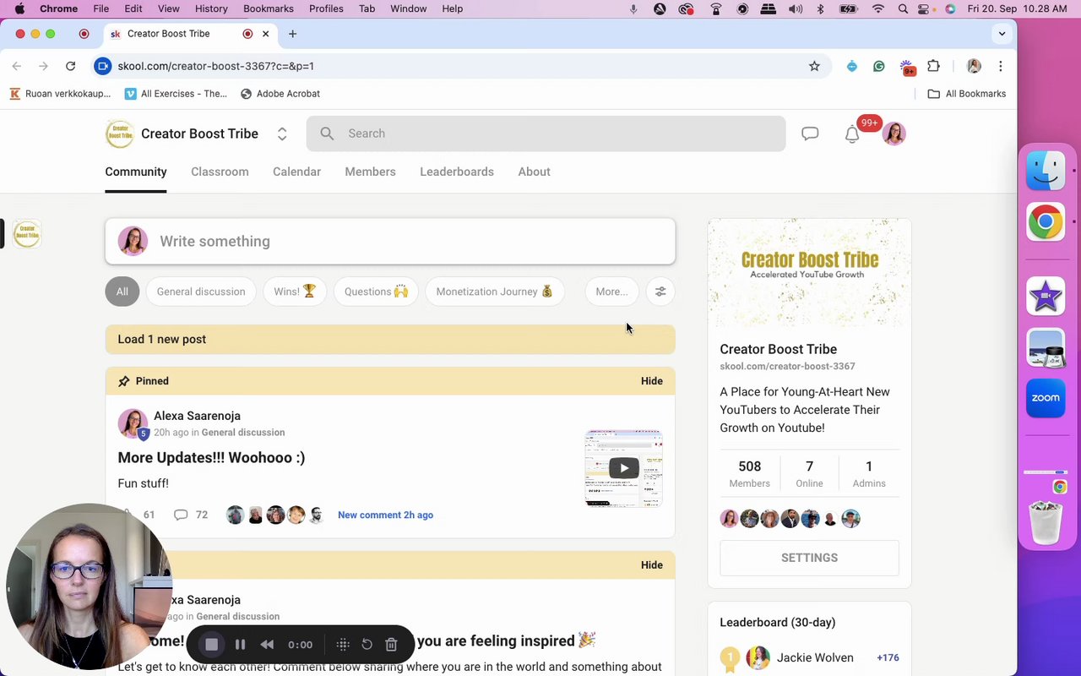Screen dimensions: 1081x676
Task: Open the profile avatar menu in Skool header
Action: [894, 134]
